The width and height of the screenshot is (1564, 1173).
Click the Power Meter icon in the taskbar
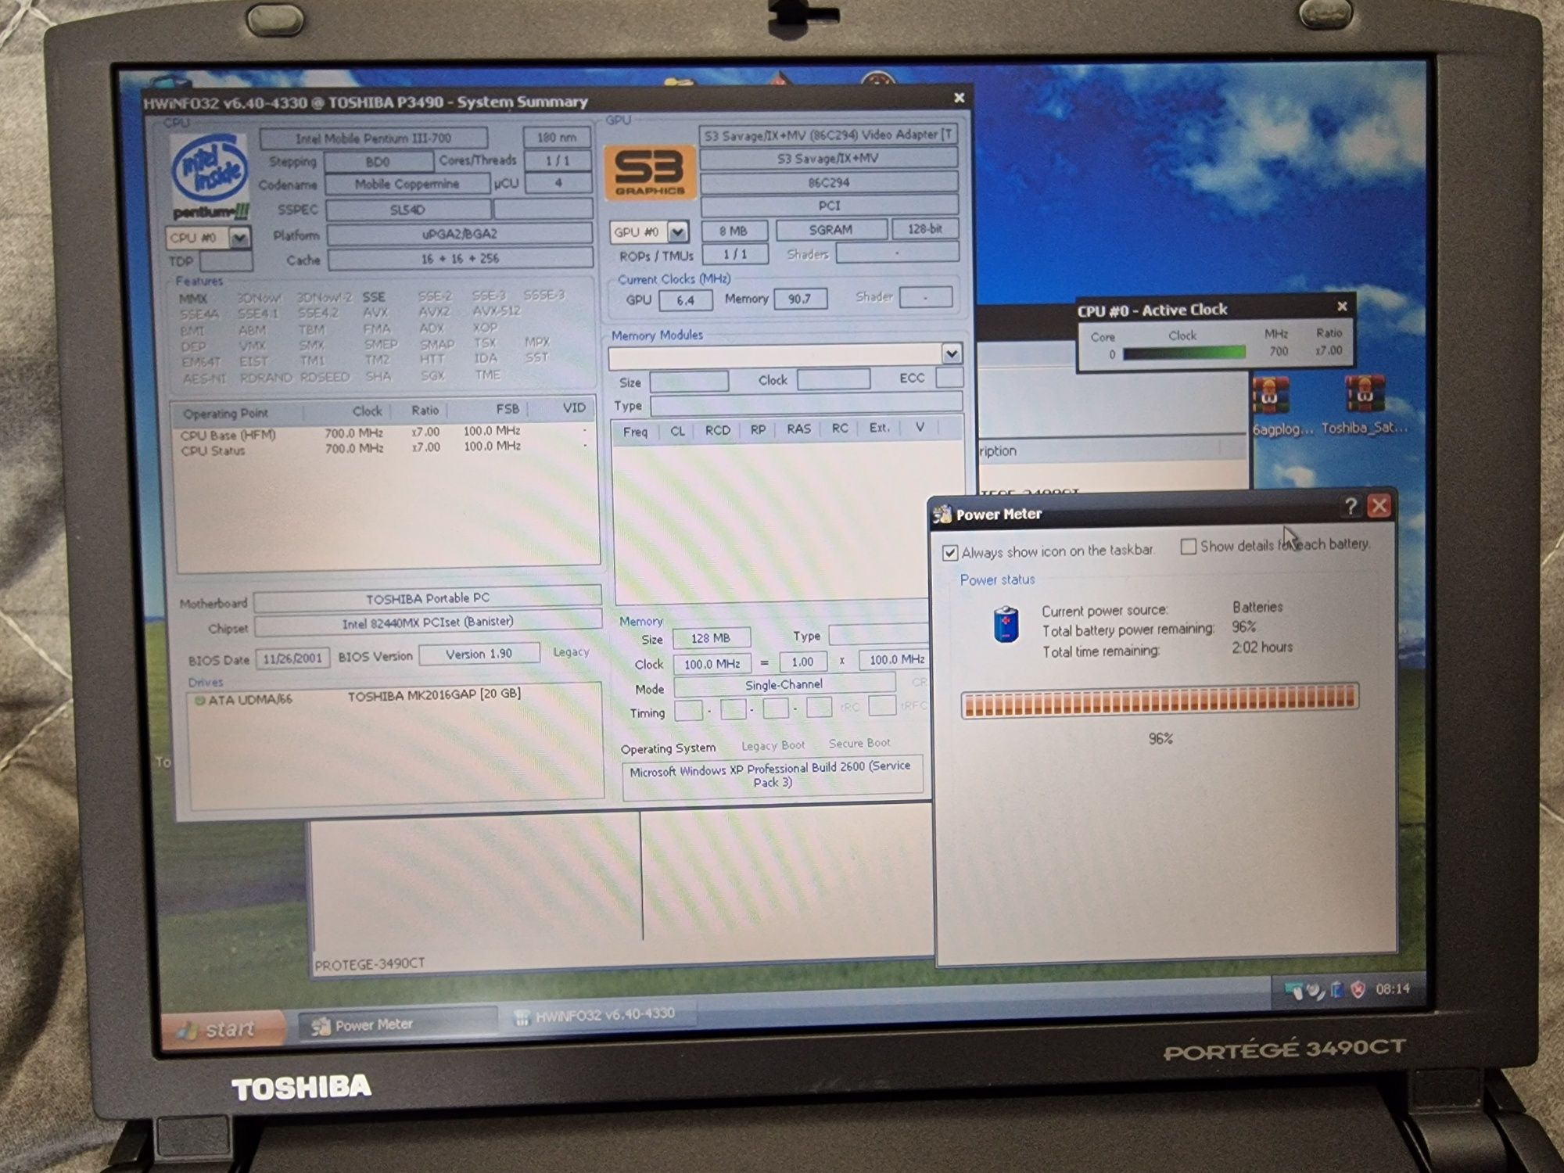pos(321,1026)
